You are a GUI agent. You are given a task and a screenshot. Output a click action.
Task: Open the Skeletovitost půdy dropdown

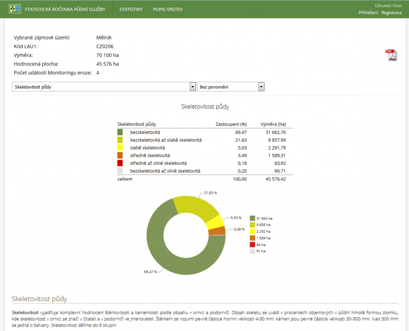[x=104, y=87]
